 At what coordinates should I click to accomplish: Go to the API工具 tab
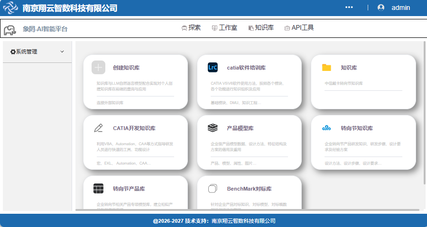[x=299, y=28]
